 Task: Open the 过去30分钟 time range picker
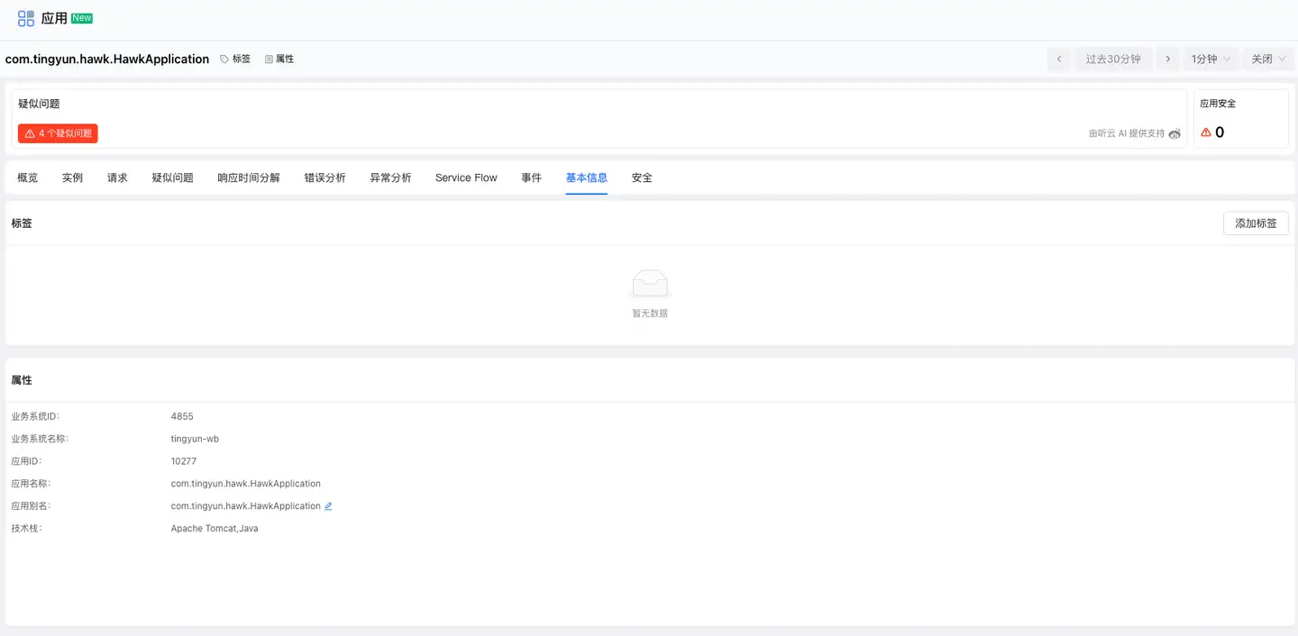(x=1113, y=59)
